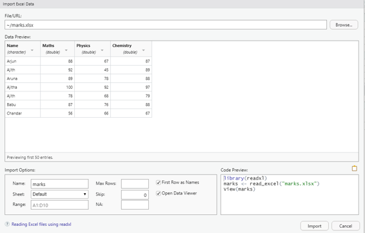Click the NA input field
This screenshot has width=365, height=233.
135,205
